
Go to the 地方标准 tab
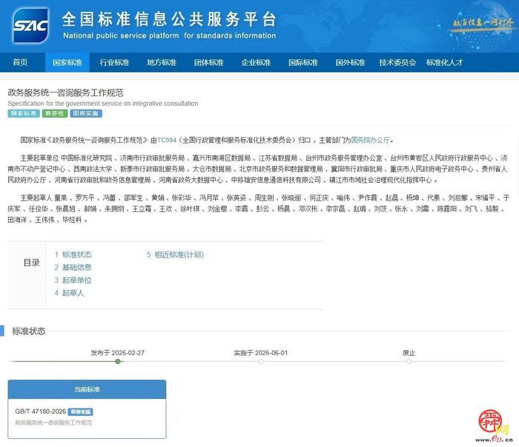161,63
